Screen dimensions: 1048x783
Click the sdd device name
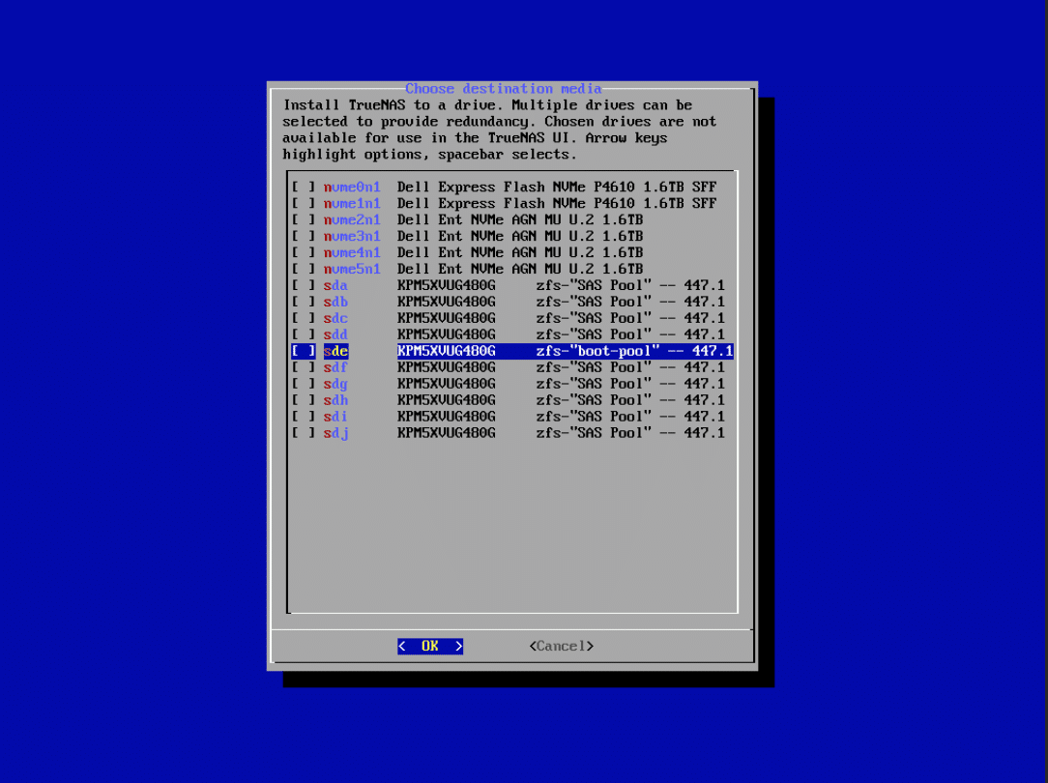[335, 334]
